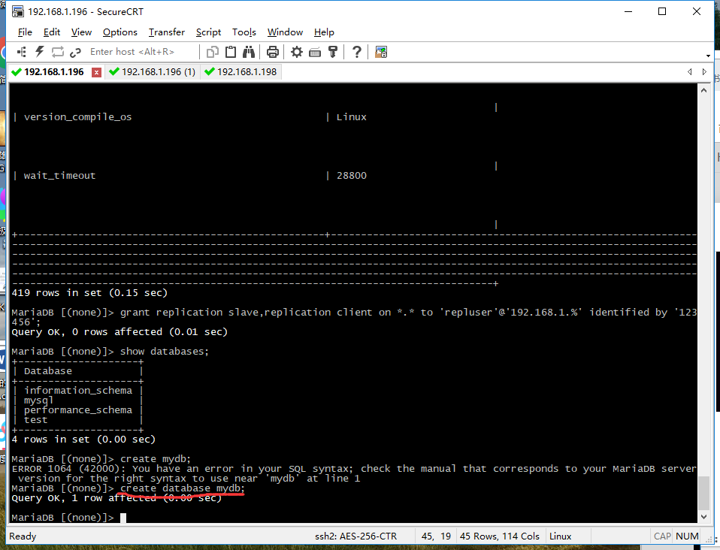Screen dimensions: 720x550
Task: Open the Tools menu
Action: 244,32
